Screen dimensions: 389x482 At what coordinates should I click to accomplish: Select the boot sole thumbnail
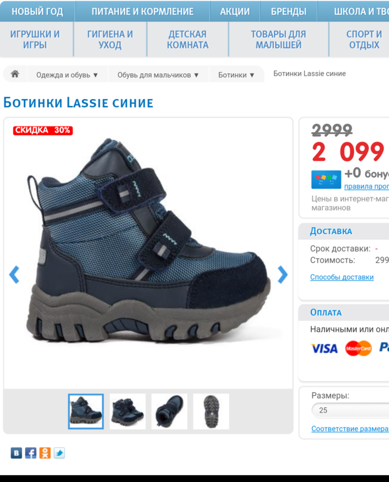(x=211, y=412)
